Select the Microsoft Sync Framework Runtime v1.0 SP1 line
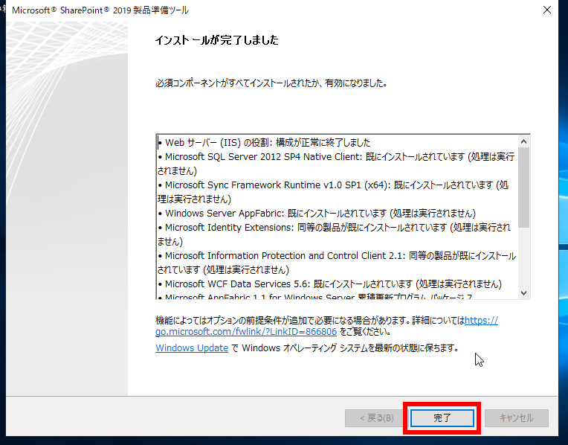This screenshot has height=445, width=568. click(x=333, y=192)
